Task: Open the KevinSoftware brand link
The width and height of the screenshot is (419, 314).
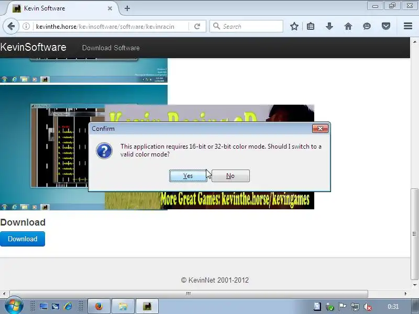Action: [33, 47]
